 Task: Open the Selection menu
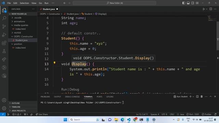coord(24,3)
